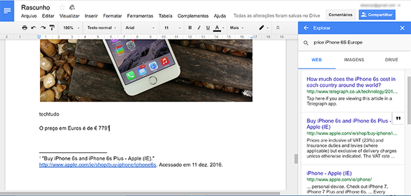Click the Print icon
Screen dimensions: 411x196
tap(25, 28)
